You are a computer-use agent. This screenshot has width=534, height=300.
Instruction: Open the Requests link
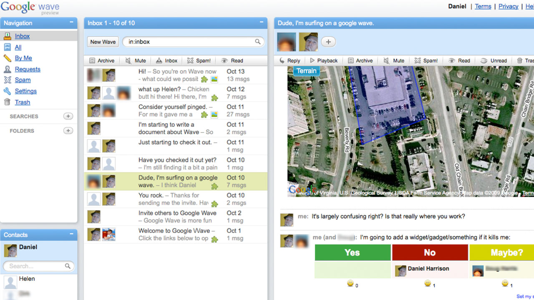pyautogui.click(x=28, y=69)
